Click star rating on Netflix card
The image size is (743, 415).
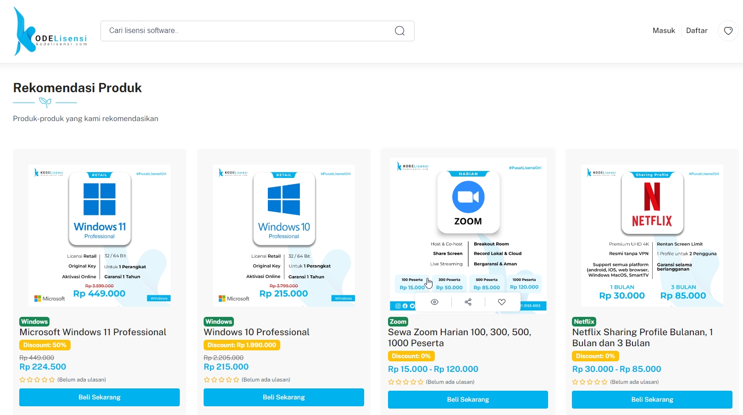590,382
